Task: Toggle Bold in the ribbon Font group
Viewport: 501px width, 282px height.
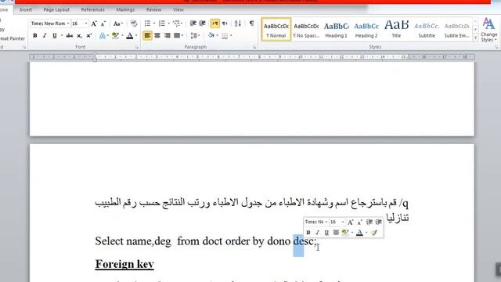Action: [x=34, y=35]
